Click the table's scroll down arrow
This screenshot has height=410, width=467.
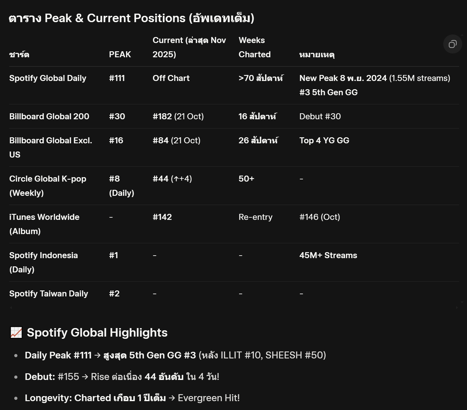[462, 302]
